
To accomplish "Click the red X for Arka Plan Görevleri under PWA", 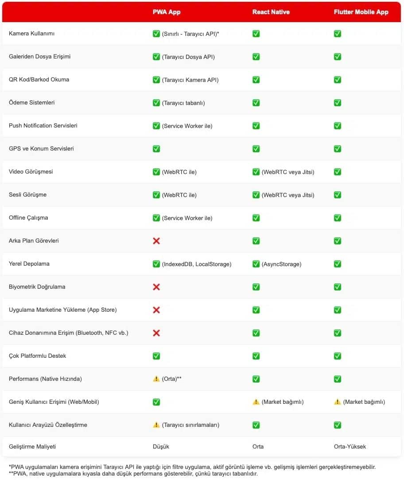I will [156, 241].
